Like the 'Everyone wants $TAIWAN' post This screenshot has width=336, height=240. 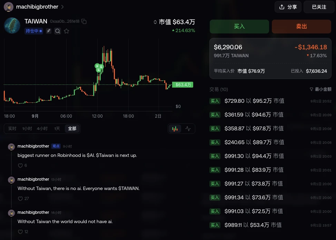click(x=20, y=198)
